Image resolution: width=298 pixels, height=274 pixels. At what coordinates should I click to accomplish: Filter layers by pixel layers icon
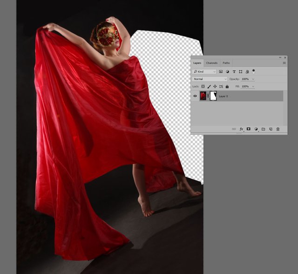tap(221, 71)
